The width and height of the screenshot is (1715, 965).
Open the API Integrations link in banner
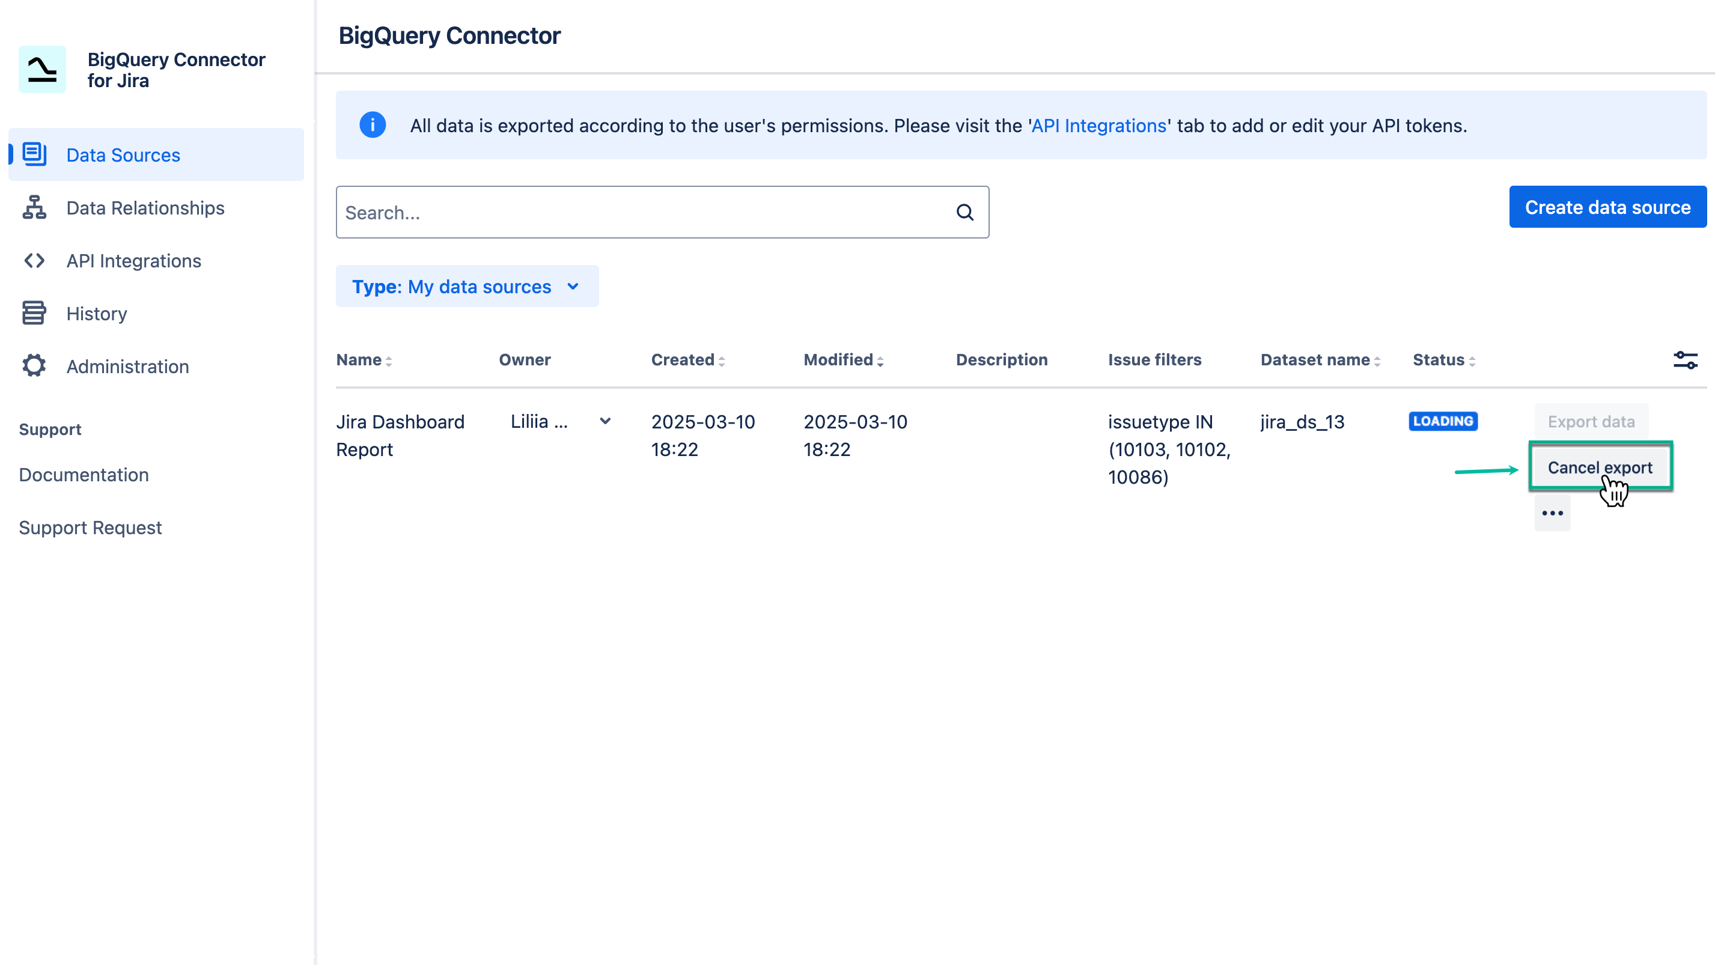tap(1098, 125)
